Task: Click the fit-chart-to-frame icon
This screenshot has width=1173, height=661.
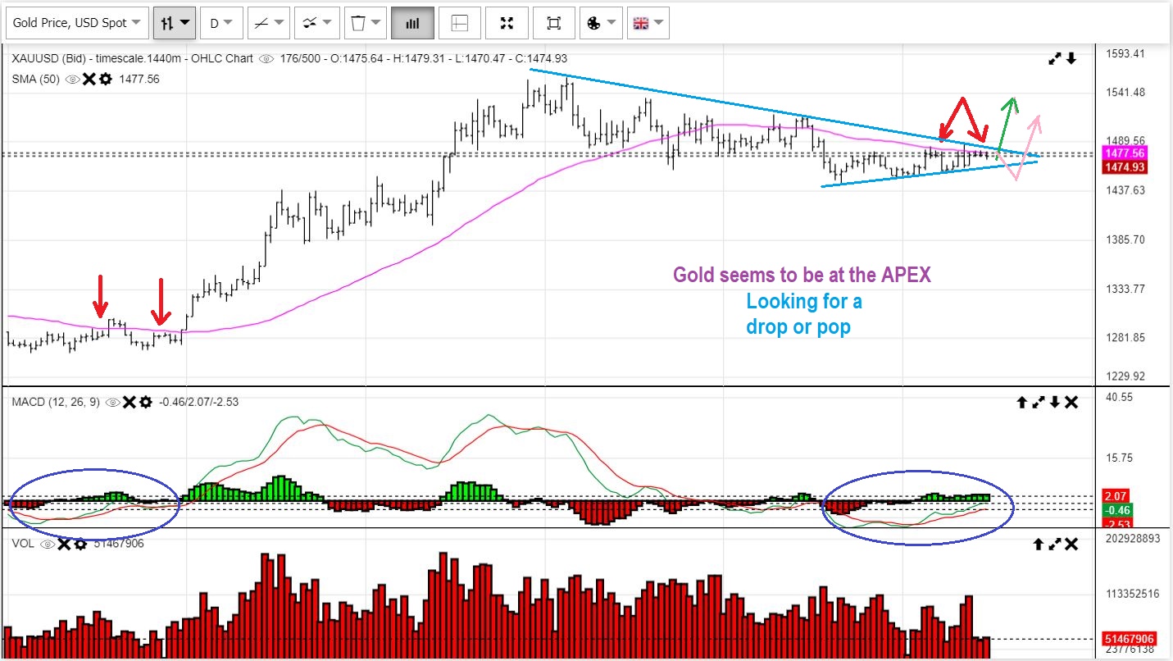Action: [x=553, y=23]
